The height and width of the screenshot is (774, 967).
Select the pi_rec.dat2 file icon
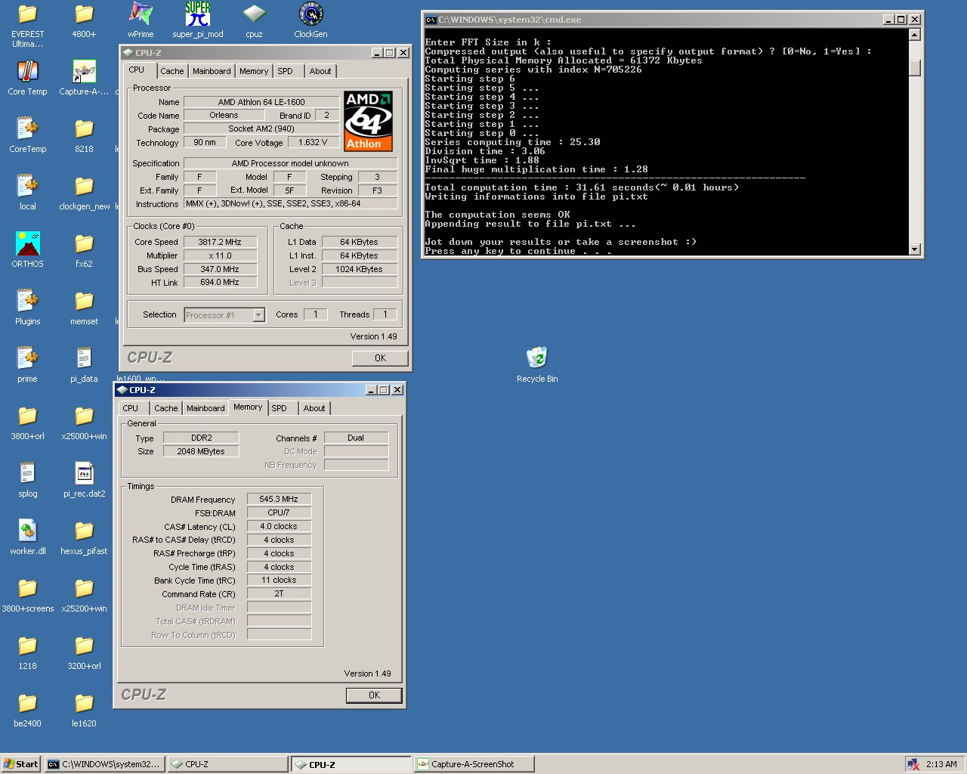click(x=84, y=480)
